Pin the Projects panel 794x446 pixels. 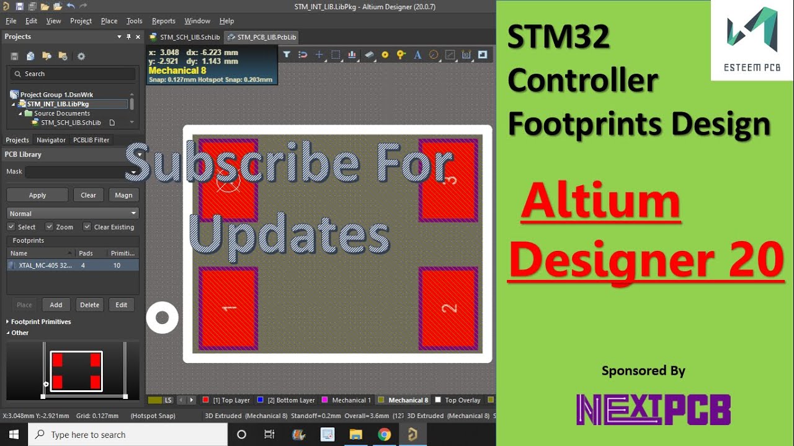point(129,37)
